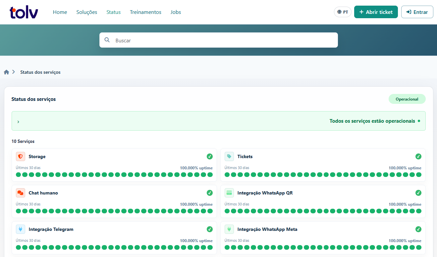Click the breadcrumb separator chevron
The width and height of the screenshot is (437, 257).
tap(14, 72)
